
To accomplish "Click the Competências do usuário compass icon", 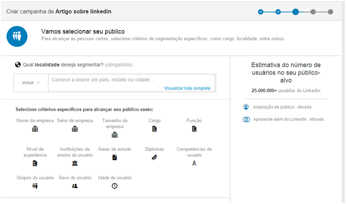I will [x=194, y=163].
